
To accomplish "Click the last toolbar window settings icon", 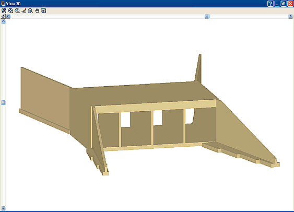I will click(44, 11).
